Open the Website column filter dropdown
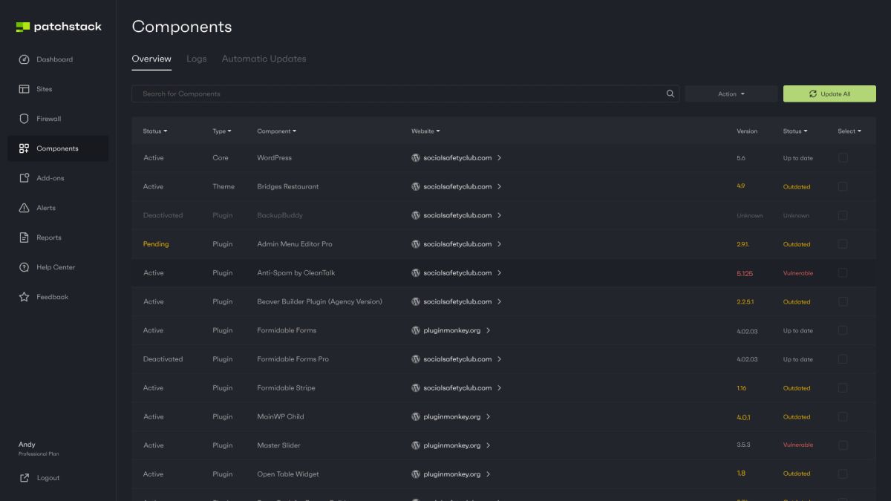Image resolution: width=891 pixels, height=501 pixels. tap(425, 131)
